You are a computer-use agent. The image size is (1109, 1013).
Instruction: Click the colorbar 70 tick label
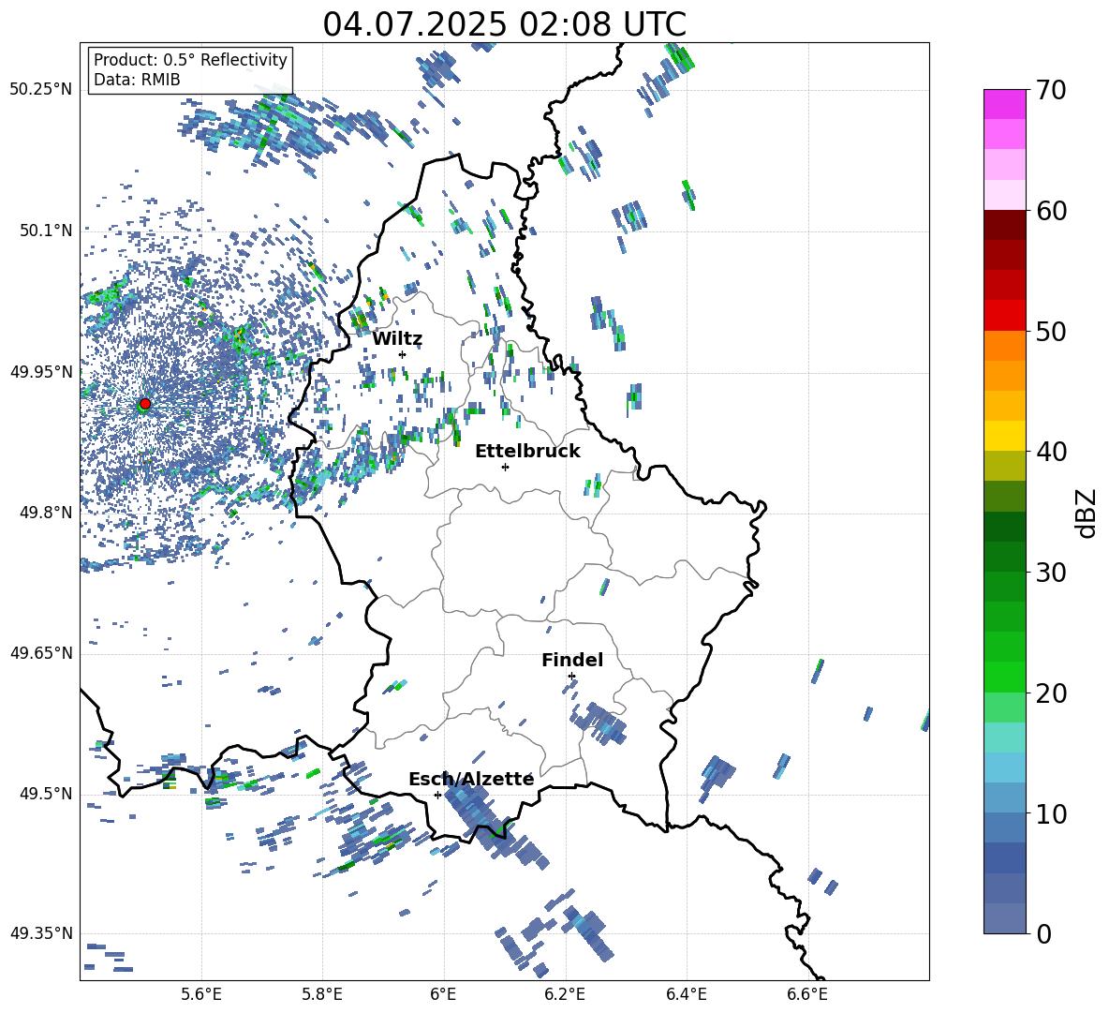(1051, 90)
